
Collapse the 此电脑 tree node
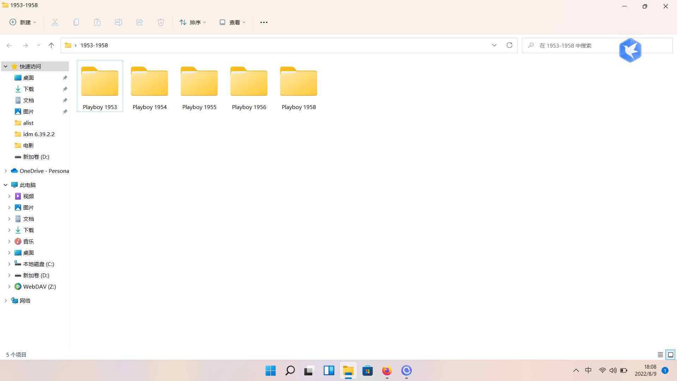click(6, 185)
